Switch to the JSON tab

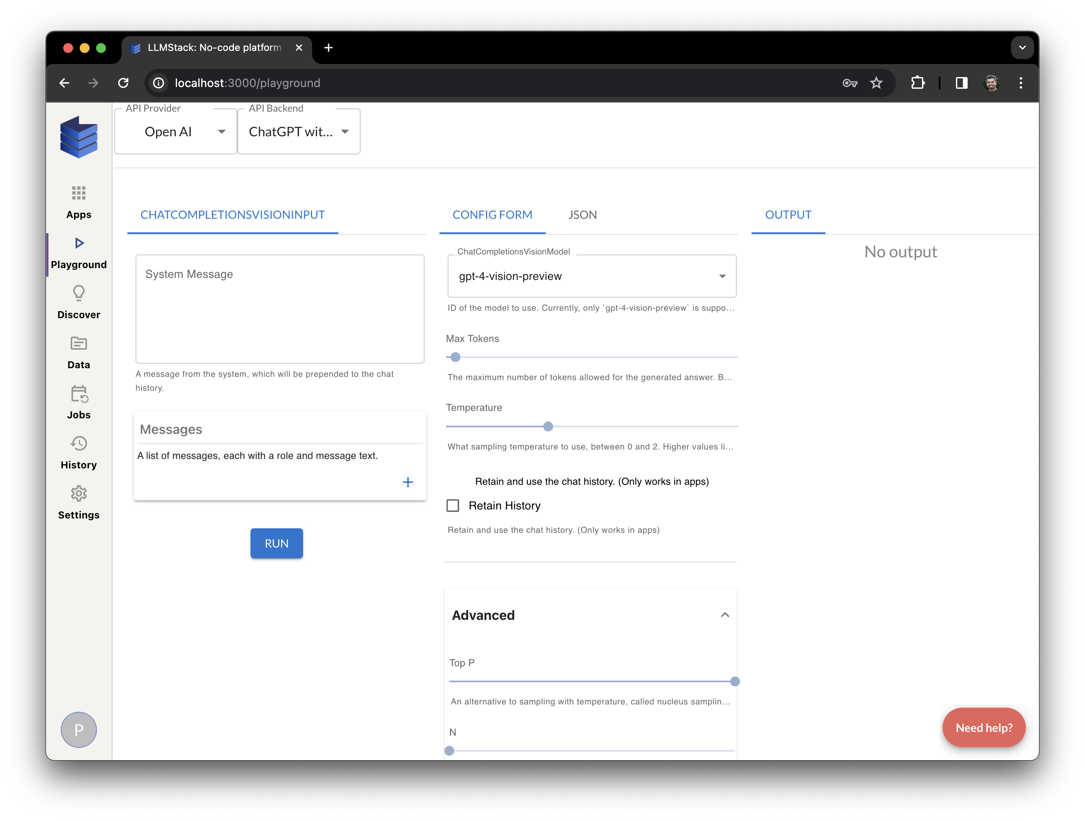pyautogui.click(x=582, y=215)
